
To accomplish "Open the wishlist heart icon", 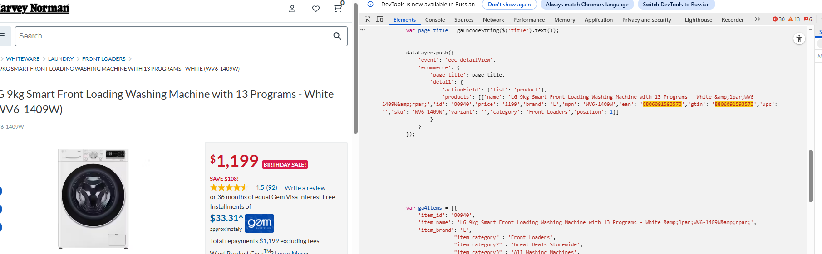I will coord(316,9).
